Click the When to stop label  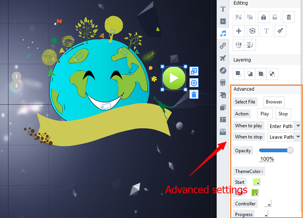point(249,137)
